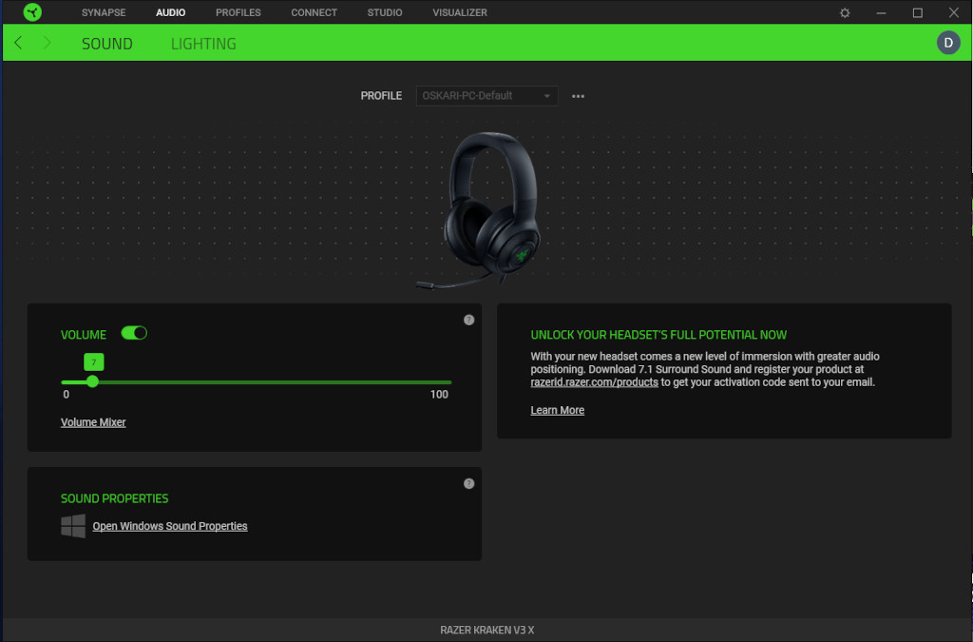Select the Sound subtab
Image resolution: width=973 pixels, height=642 pixels.
(107, 44)
